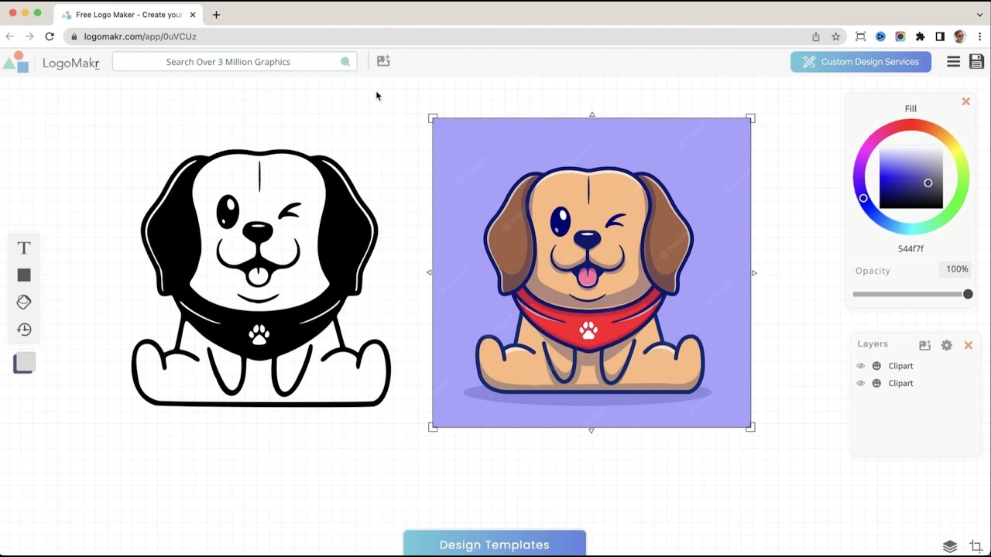This screenshot has width=991, height=557.
Task: Close the Layers panel
Action: tap(968, 345)
